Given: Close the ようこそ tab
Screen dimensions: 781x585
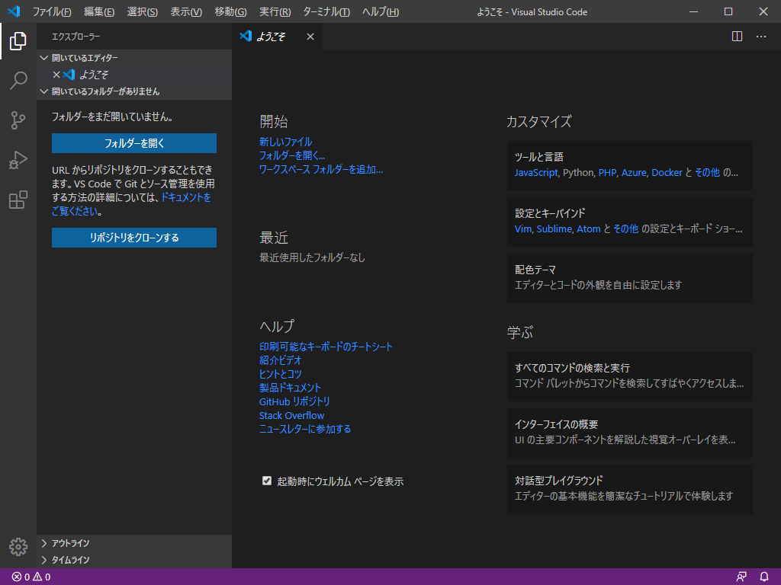Looking at the screenshot, I should 310,37.
